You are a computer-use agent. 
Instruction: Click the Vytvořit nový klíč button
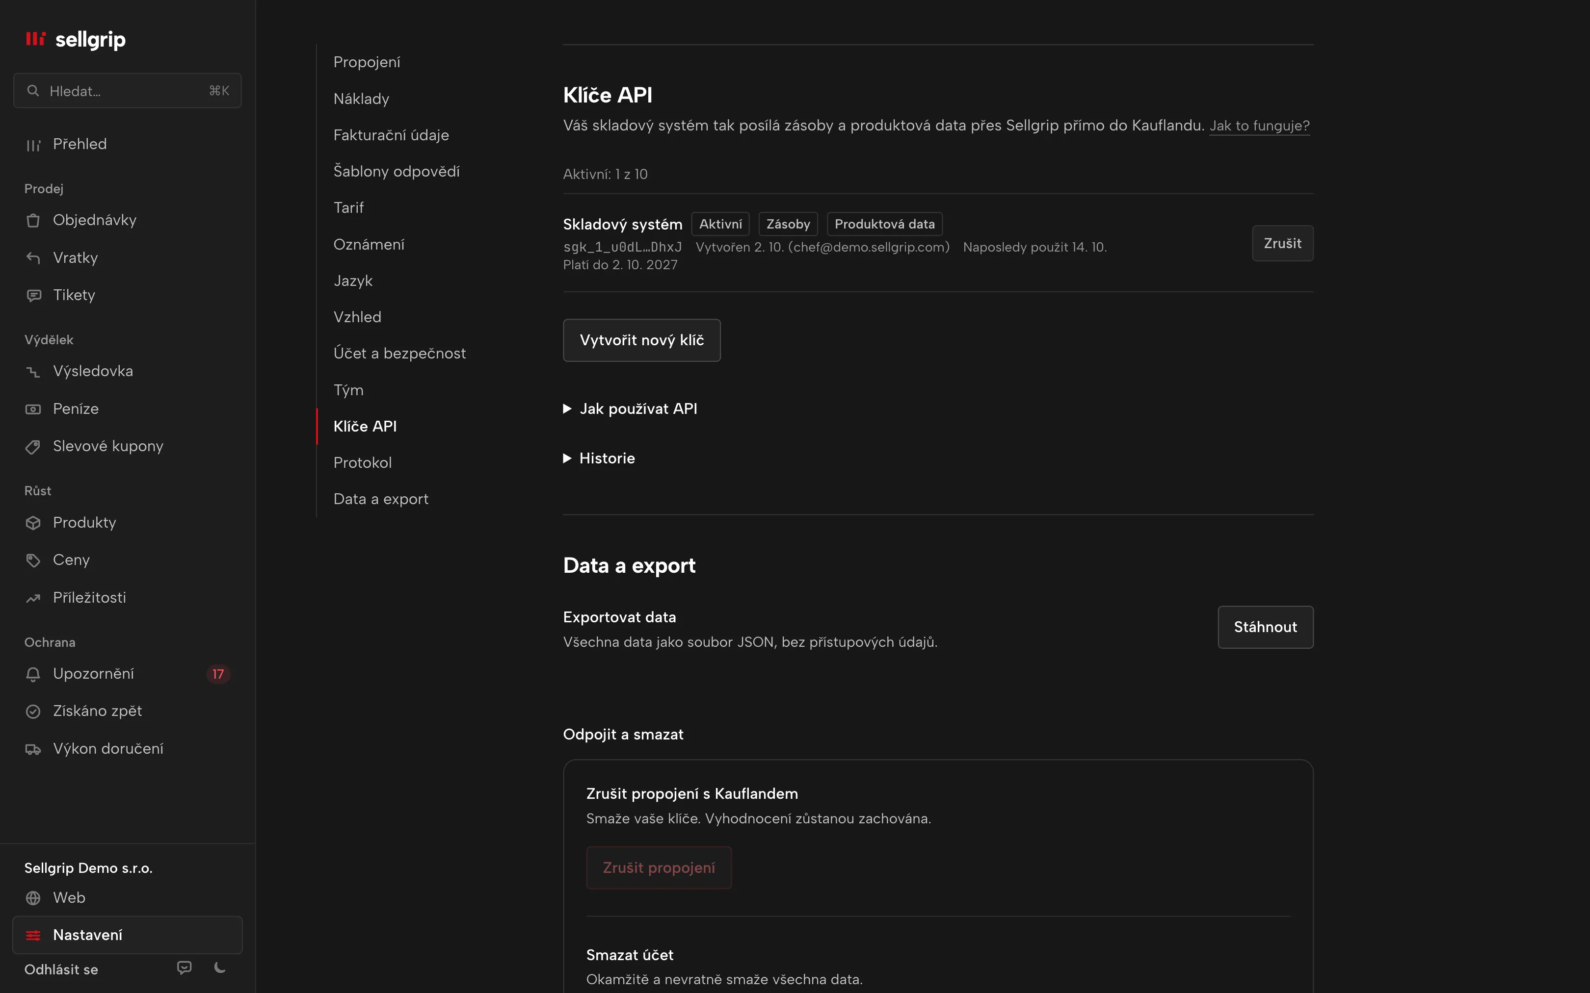[x=641, y=340]
